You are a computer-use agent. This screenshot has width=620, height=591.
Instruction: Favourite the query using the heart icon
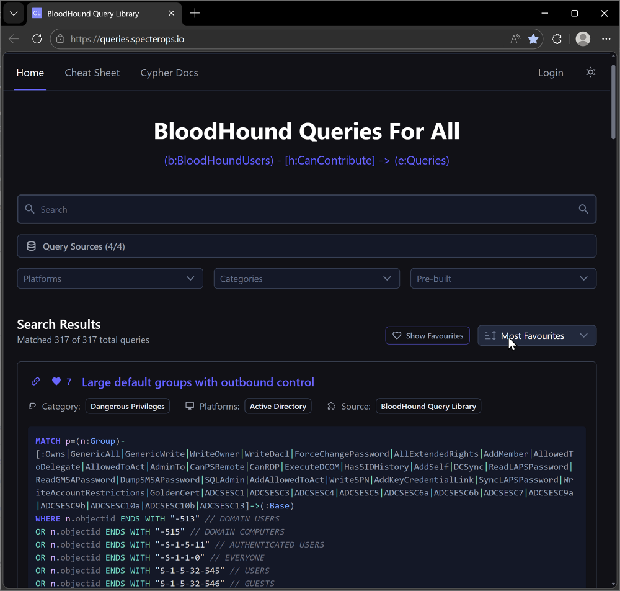(56, 381)
